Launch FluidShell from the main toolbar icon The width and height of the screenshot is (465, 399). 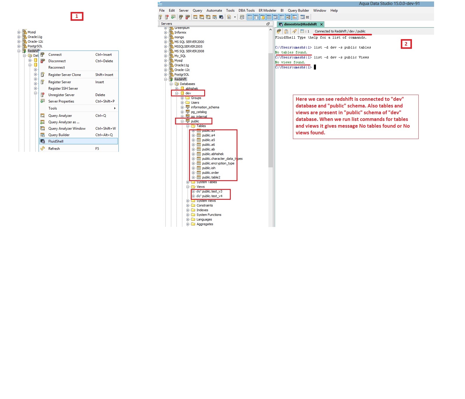coord(221,17)
